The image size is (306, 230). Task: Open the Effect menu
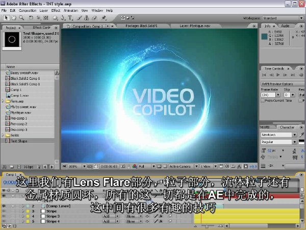pos(56,10)
